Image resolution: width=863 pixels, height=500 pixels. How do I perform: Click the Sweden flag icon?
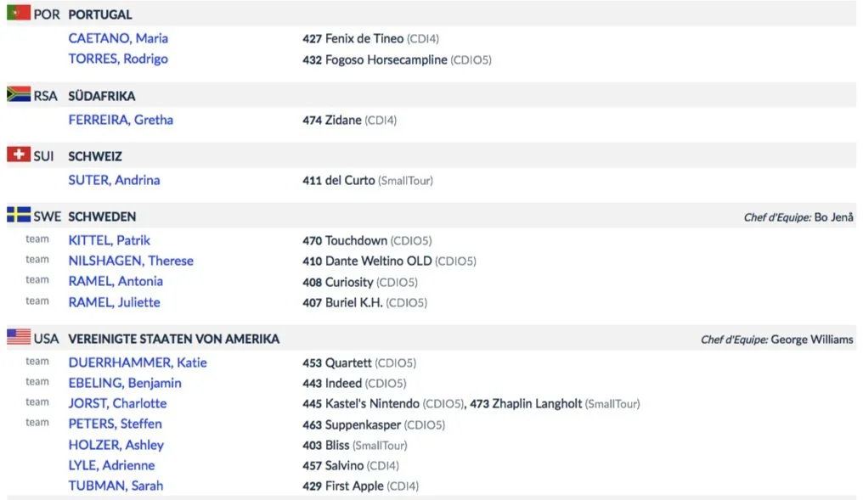pyautogui.click(x=19, y=215)
